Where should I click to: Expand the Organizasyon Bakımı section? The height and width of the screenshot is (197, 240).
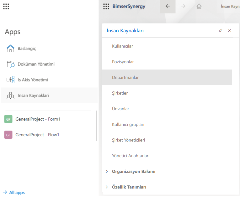[x=133, y=171]
